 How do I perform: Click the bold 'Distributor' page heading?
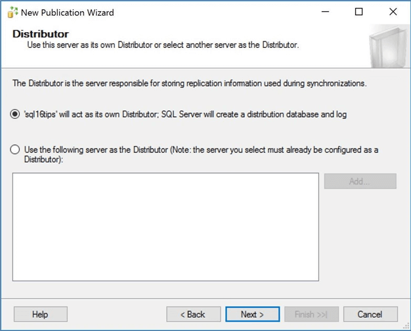click(41, 34)
